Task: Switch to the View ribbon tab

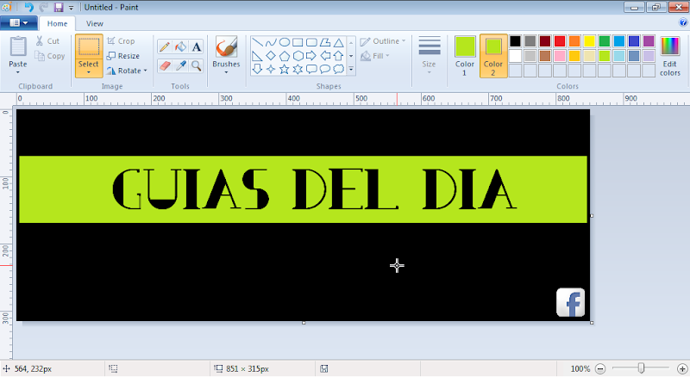Action: point(95,24)
